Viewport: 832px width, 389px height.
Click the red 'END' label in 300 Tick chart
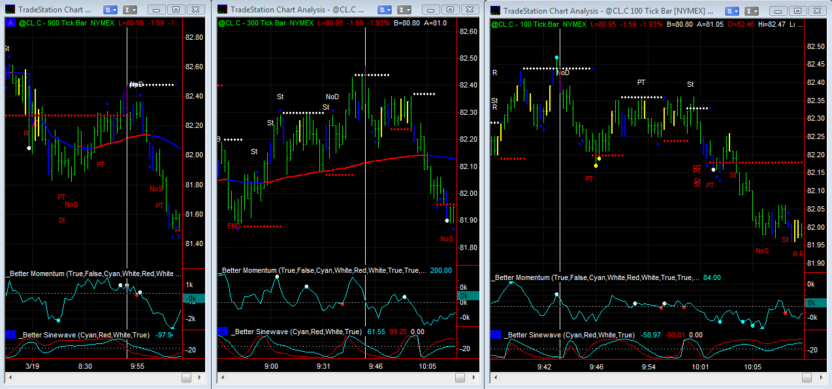coord(234,226)
